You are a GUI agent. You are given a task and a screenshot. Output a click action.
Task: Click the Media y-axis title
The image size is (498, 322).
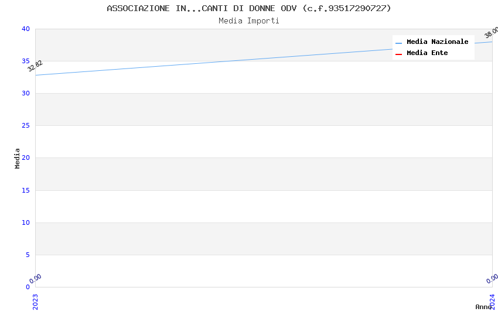tap(17, 158)
